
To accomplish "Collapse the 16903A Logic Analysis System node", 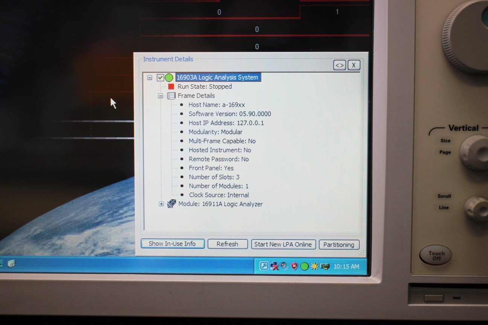I will click(150, 77).
